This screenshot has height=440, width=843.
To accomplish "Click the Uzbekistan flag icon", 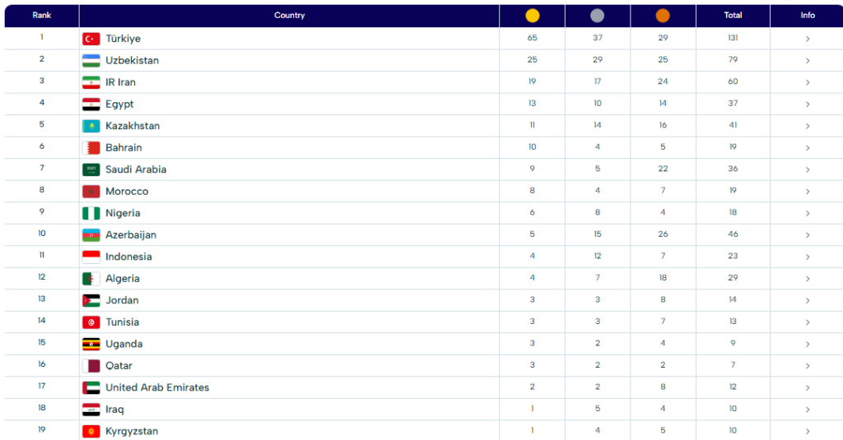I will [x=91, y=61].
